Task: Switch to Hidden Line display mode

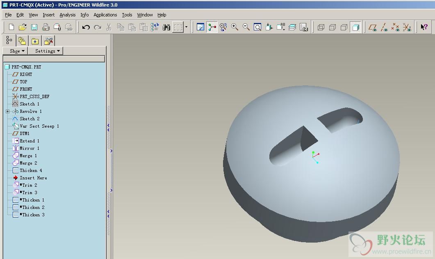Action: tap(333, 27)
